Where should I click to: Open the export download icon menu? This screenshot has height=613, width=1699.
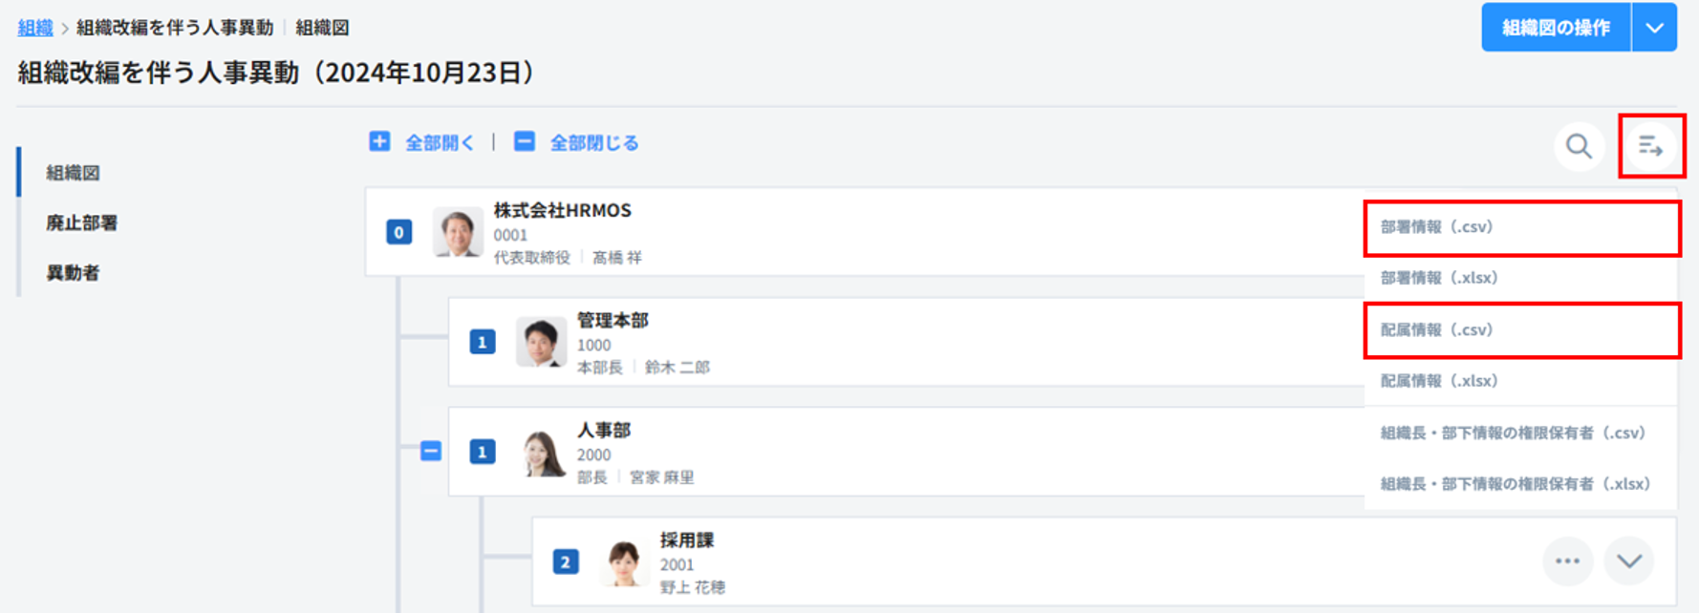click(1650, 146)
